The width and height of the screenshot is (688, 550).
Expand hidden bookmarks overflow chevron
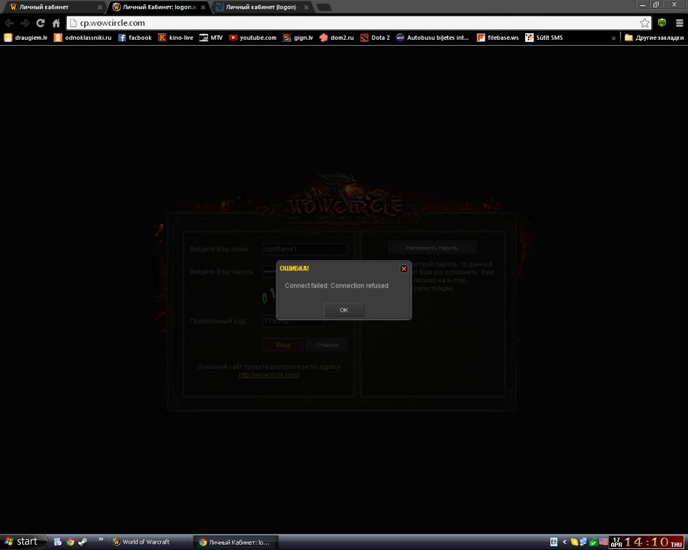613,38
